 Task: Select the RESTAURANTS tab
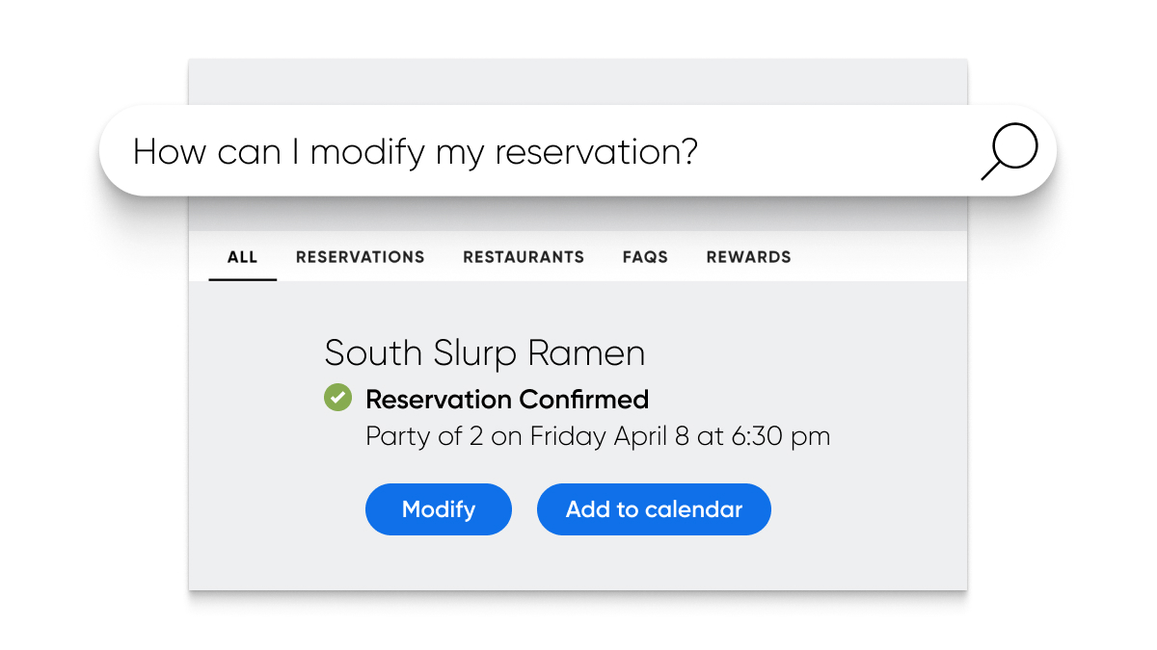pos(524,257)
